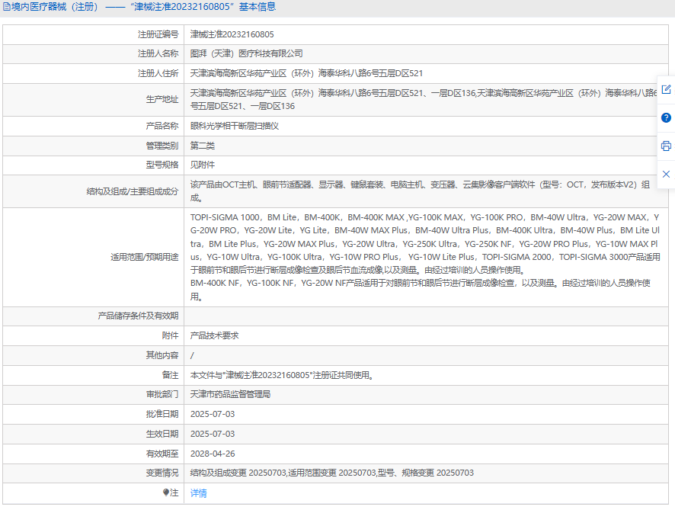Click the 生效日期 value 2025-07-03

[213, 435]
